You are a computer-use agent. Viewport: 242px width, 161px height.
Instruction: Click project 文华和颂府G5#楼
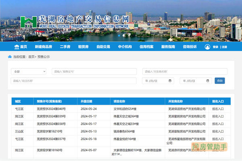125,109
